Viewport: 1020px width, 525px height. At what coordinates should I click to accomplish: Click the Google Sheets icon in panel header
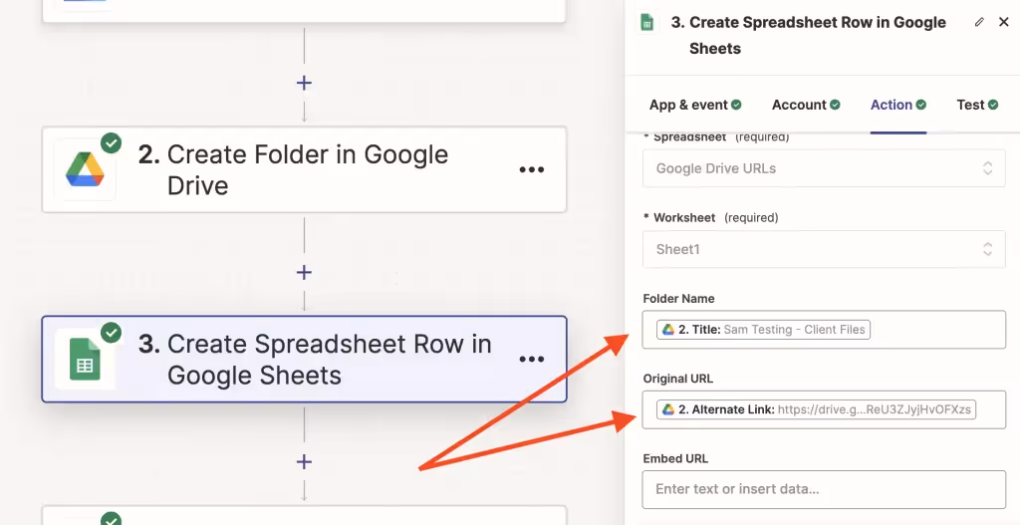coord(646,23)
